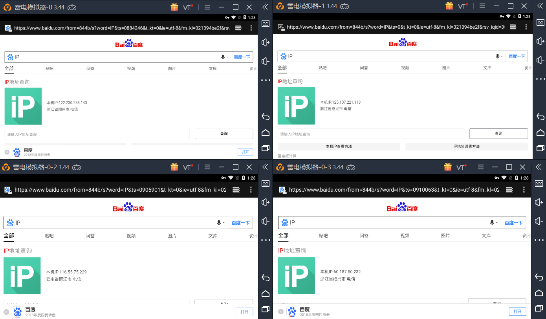This screenshot has height=319, width=546.
Task: Open browser three-dot menu in 雷电模拟器-1
Action: tap(526, 27)
